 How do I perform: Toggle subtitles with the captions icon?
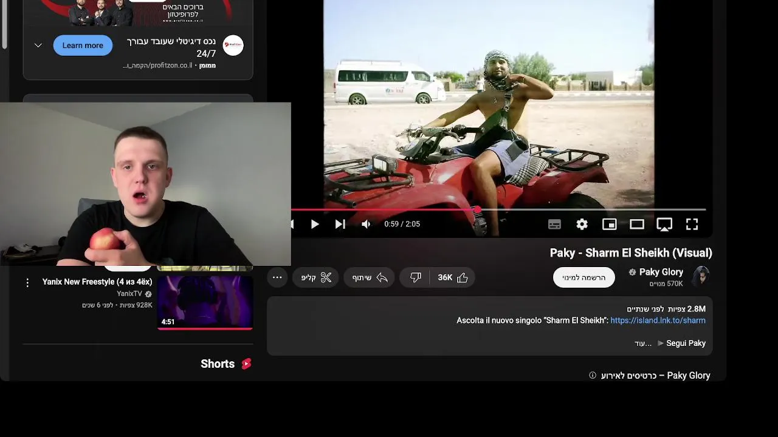[x=554, y=225]
